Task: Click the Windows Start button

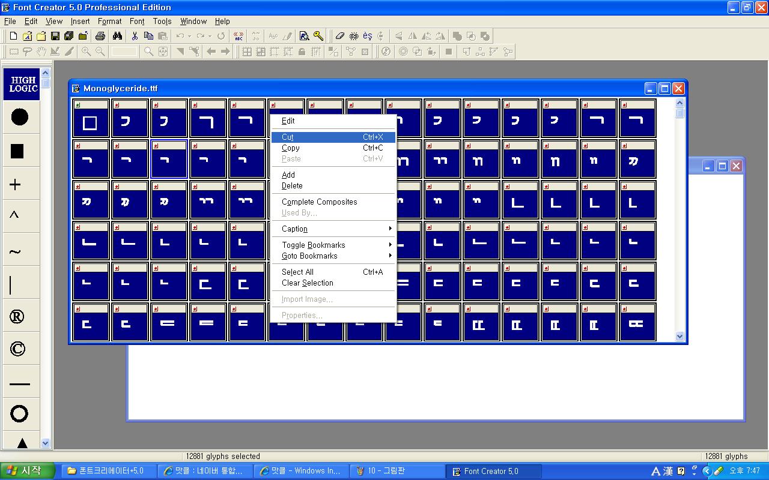Action: [x=28, y=471]
